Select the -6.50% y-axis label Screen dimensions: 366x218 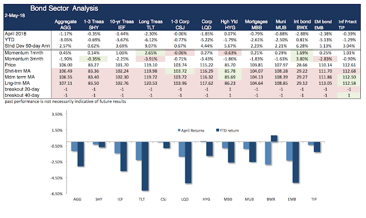[x=57, y=194]
